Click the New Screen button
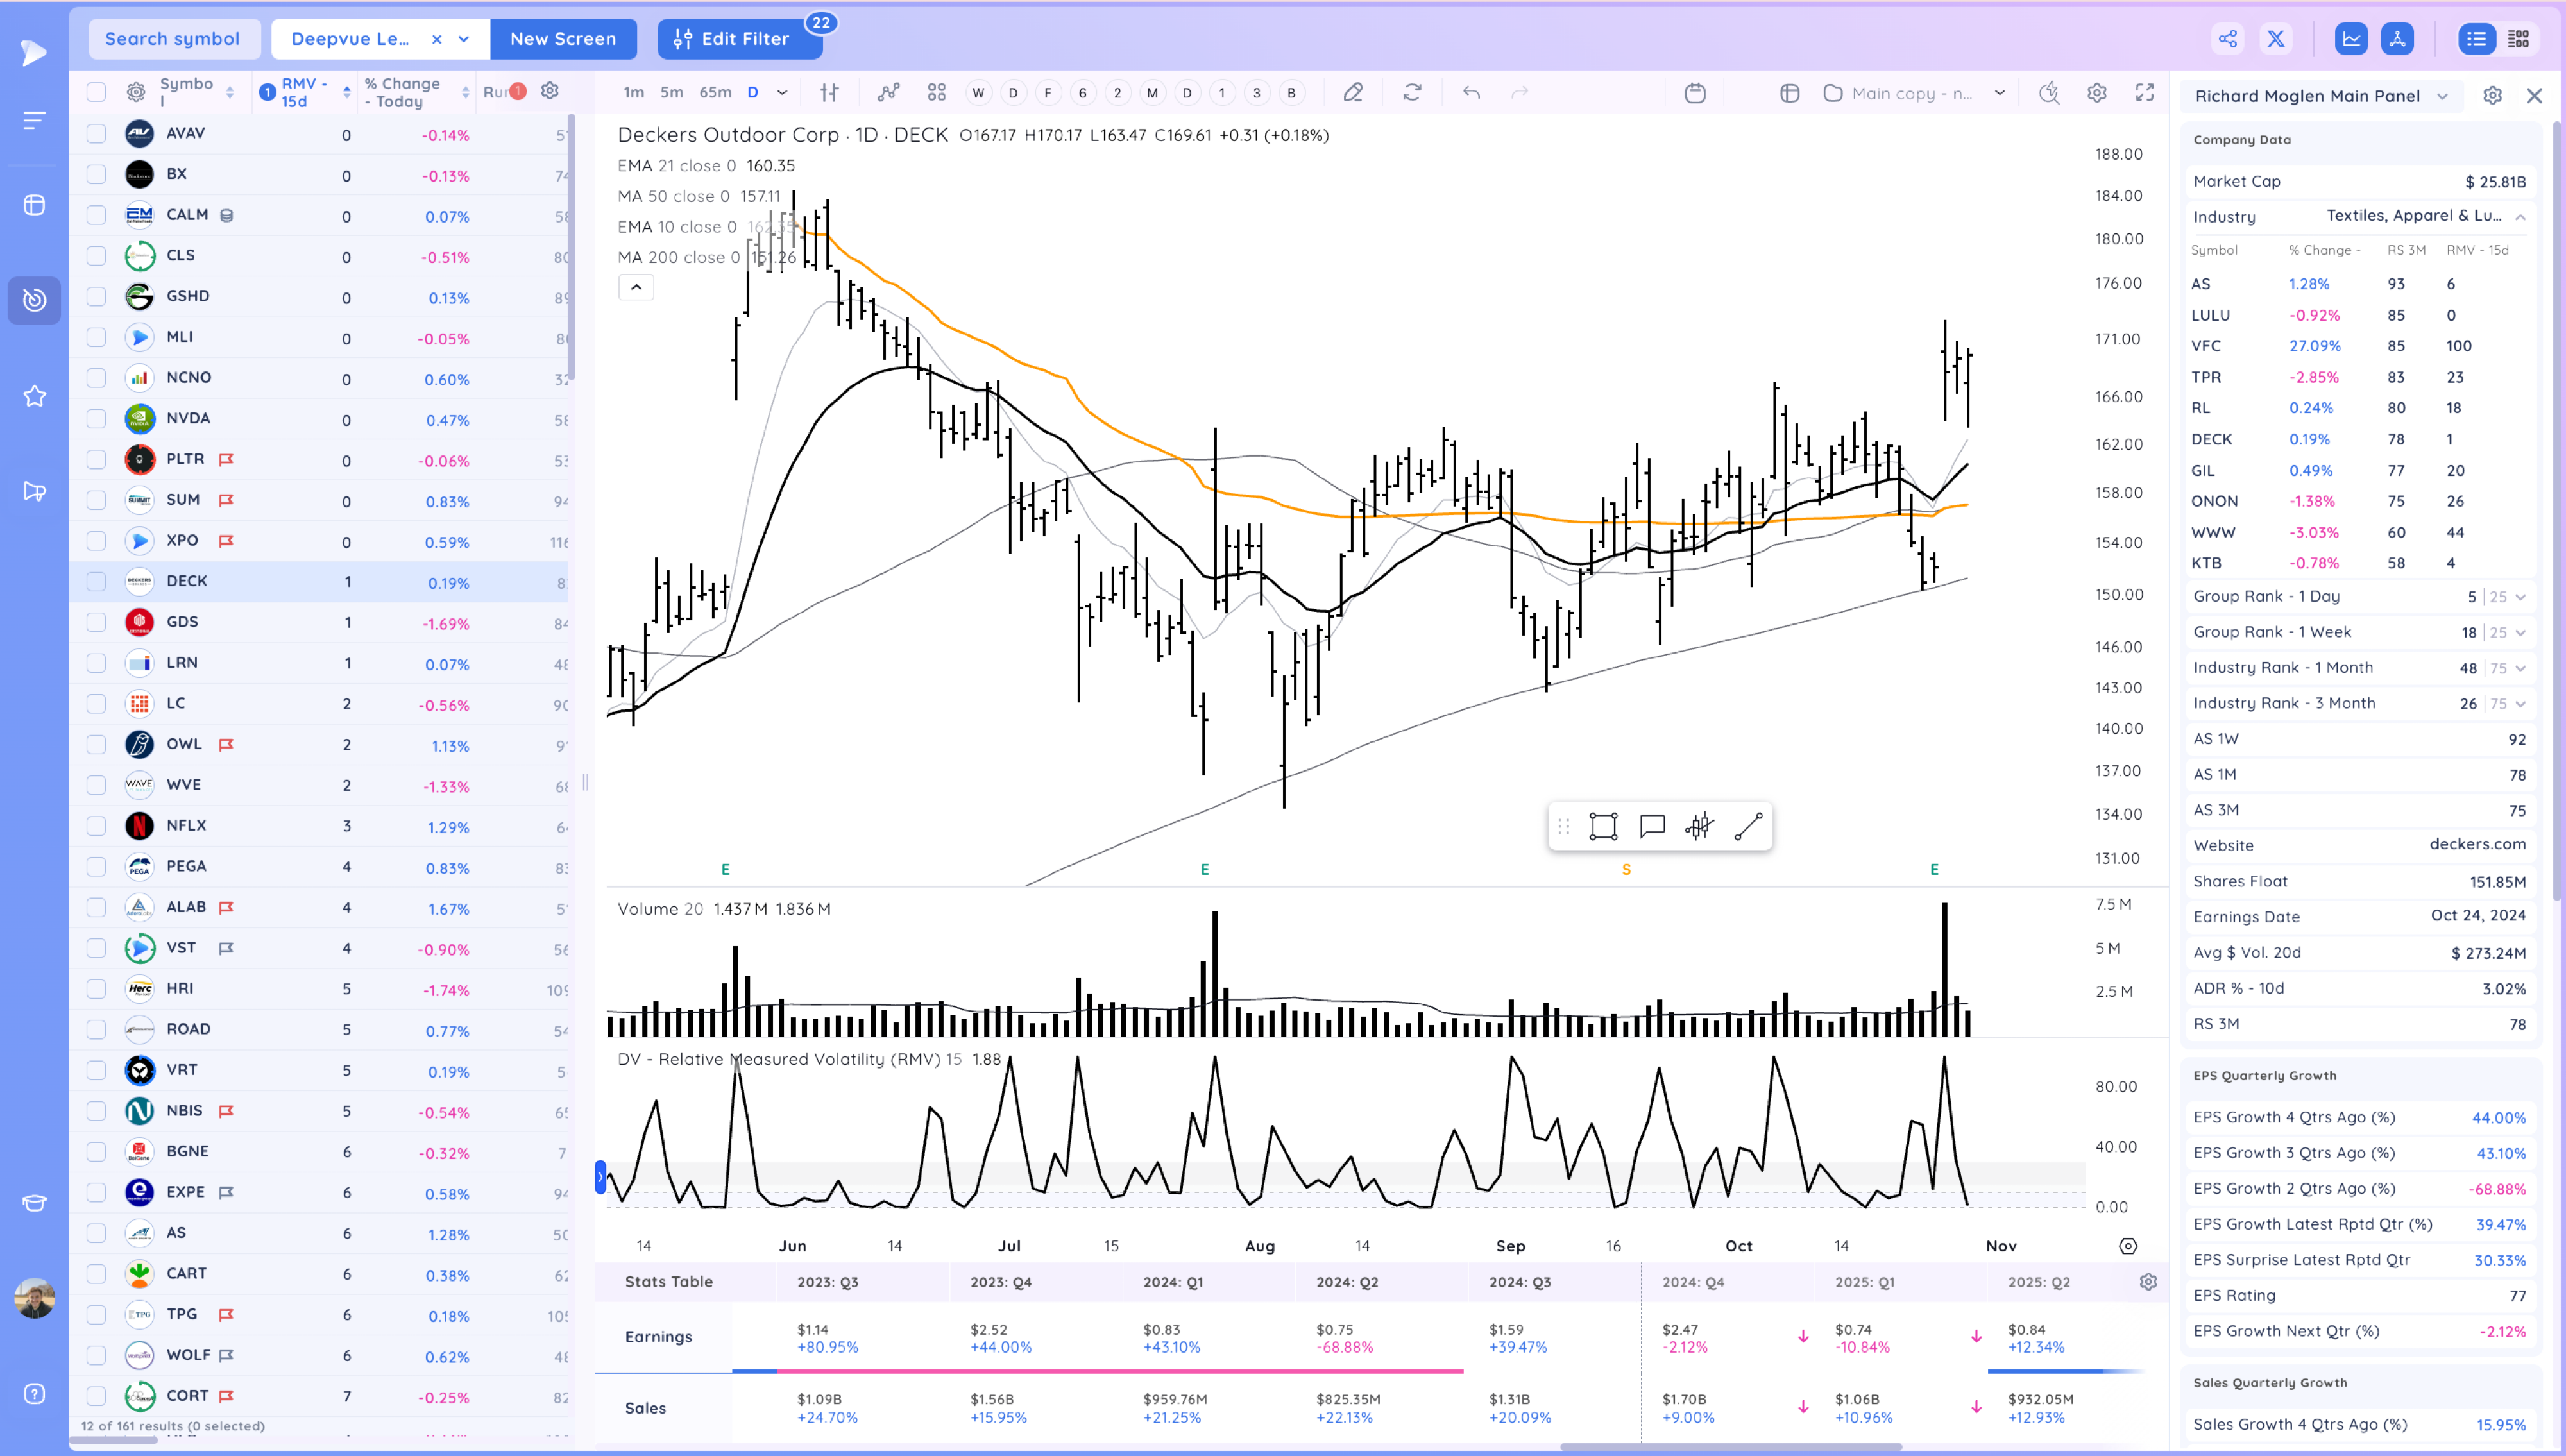Viewport: 2566px width, 1456px height. [x=563, y=39]
